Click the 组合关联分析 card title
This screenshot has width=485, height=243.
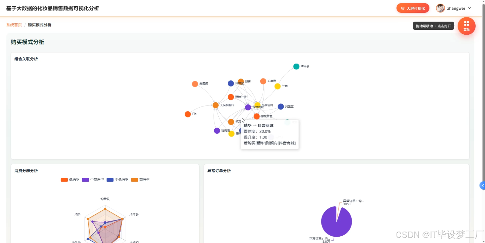pos(26,59)
